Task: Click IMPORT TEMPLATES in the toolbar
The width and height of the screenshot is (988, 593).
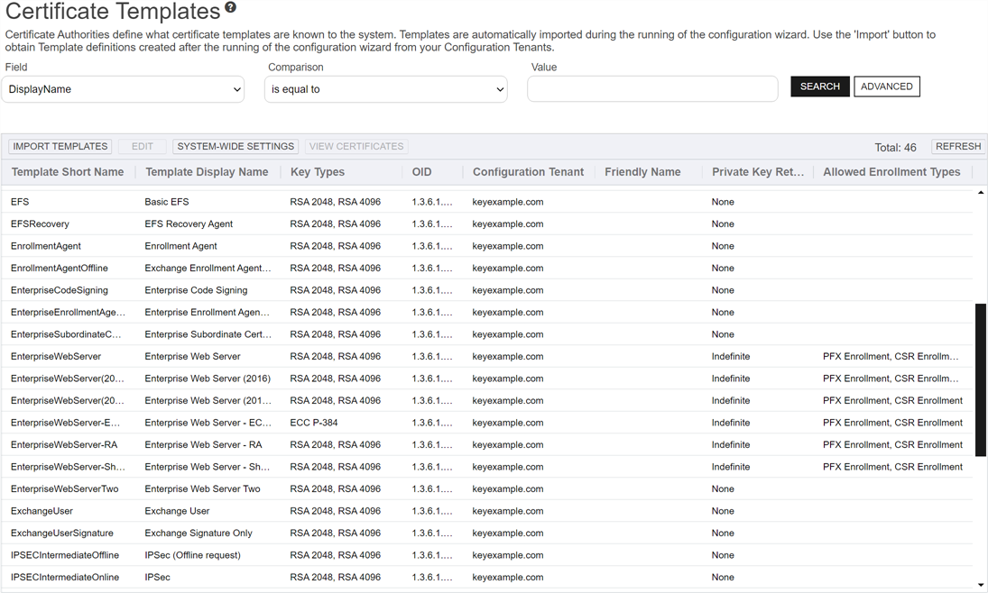Action: (x=60, y=146)
